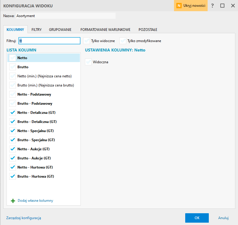Screen dimensions: 238x225
Task: Uncheck Netto - Detaliczna (GT) column
Action: (x=12, y=113)
